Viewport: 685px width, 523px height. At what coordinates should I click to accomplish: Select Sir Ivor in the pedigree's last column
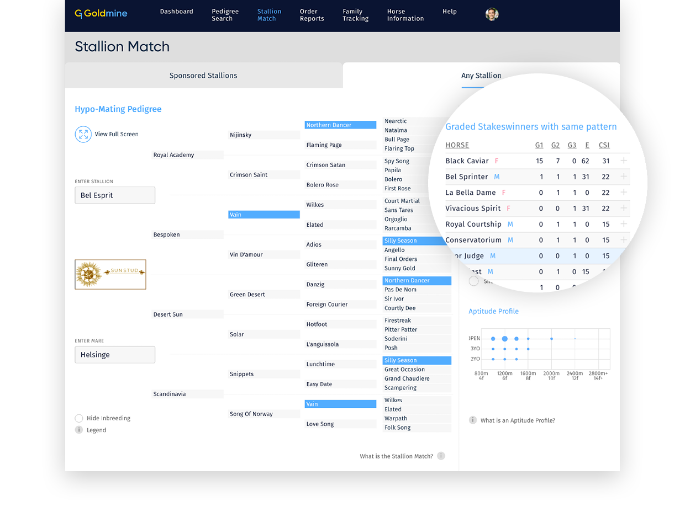coord(417,299)
